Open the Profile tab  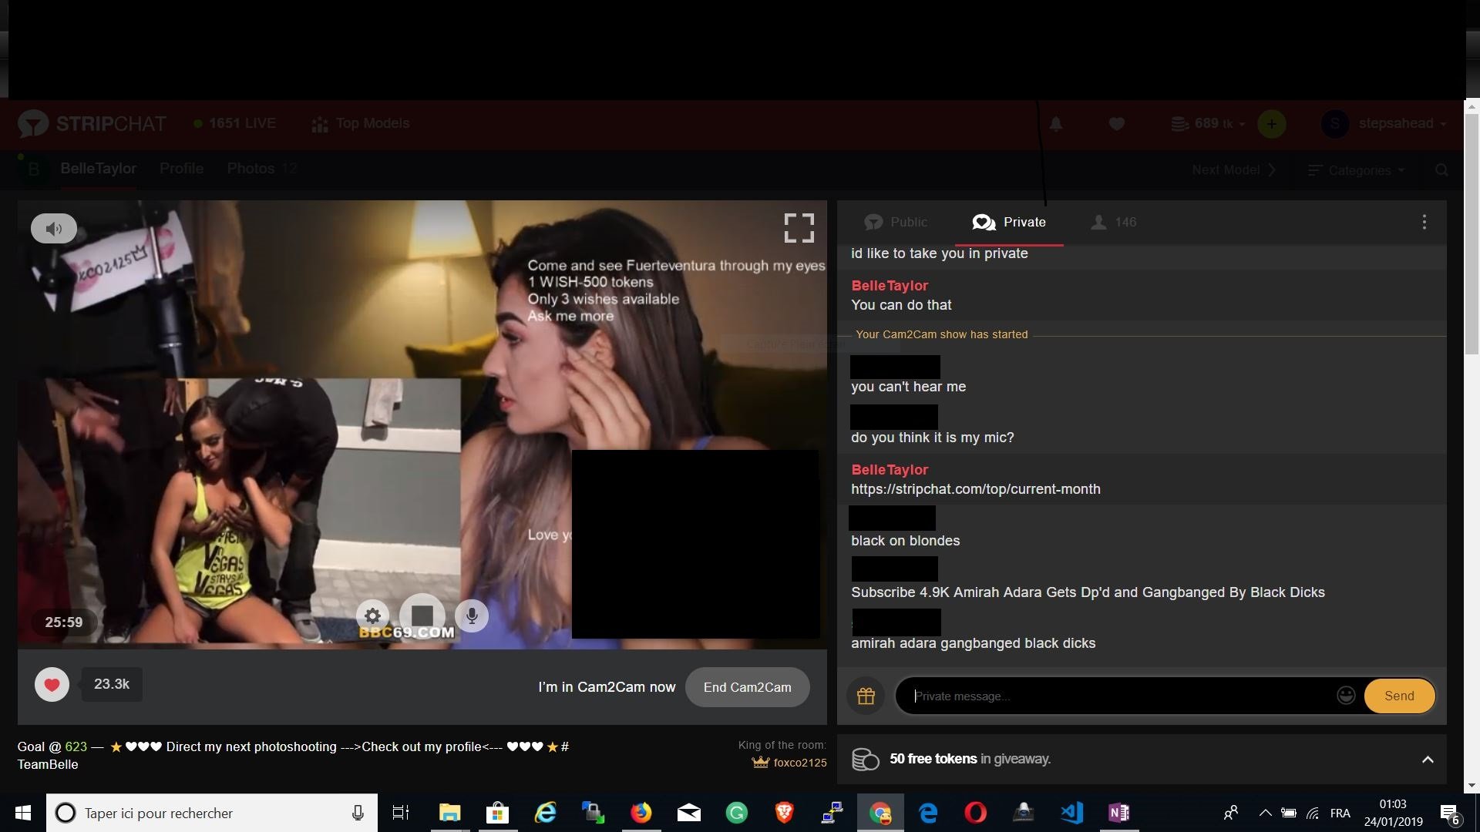(182, 169)
